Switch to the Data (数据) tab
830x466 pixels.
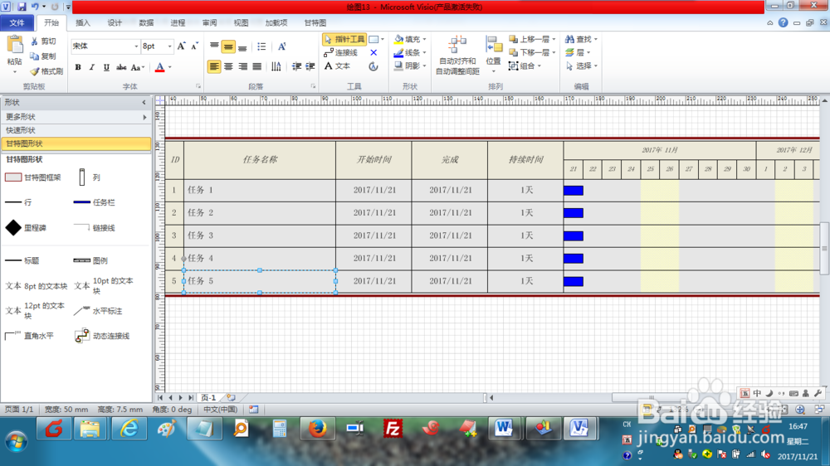pyautogui.click(x=146, y=22)
